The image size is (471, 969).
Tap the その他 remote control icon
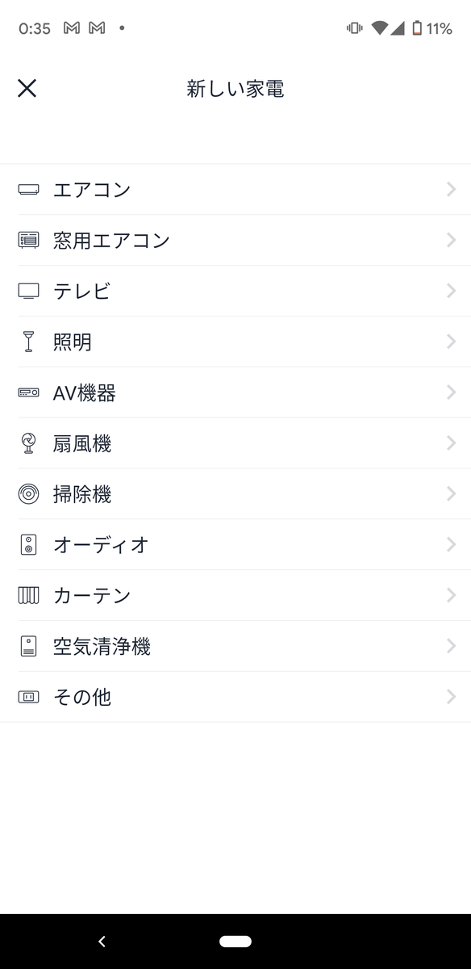tap(29, 697)
